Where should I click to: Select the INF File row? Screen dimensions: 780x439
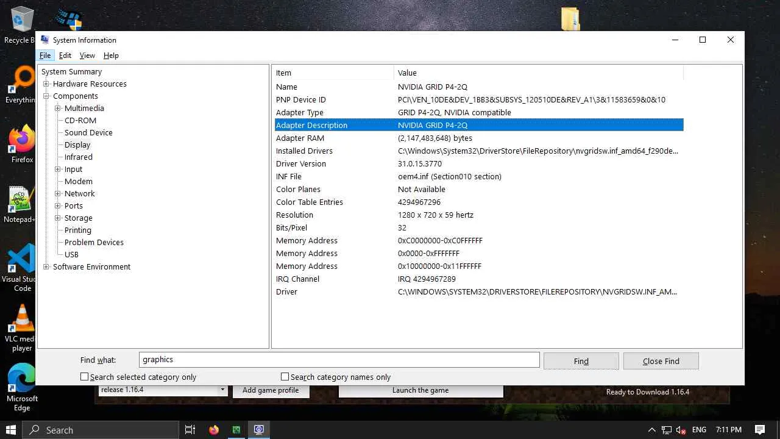click(479, 177)
